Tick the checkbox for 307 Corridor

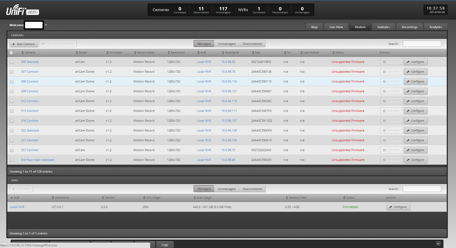(x=12, y=72)
